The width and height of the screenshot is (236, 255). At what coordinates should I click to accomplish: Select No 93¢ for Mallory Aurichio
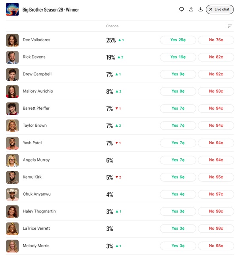pos(216,91)
